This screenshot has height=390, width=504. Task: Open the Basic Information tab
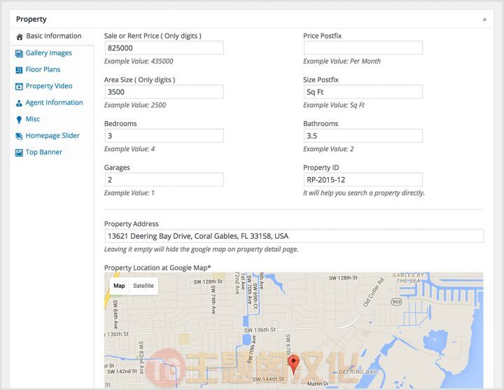tap(53, 36)
